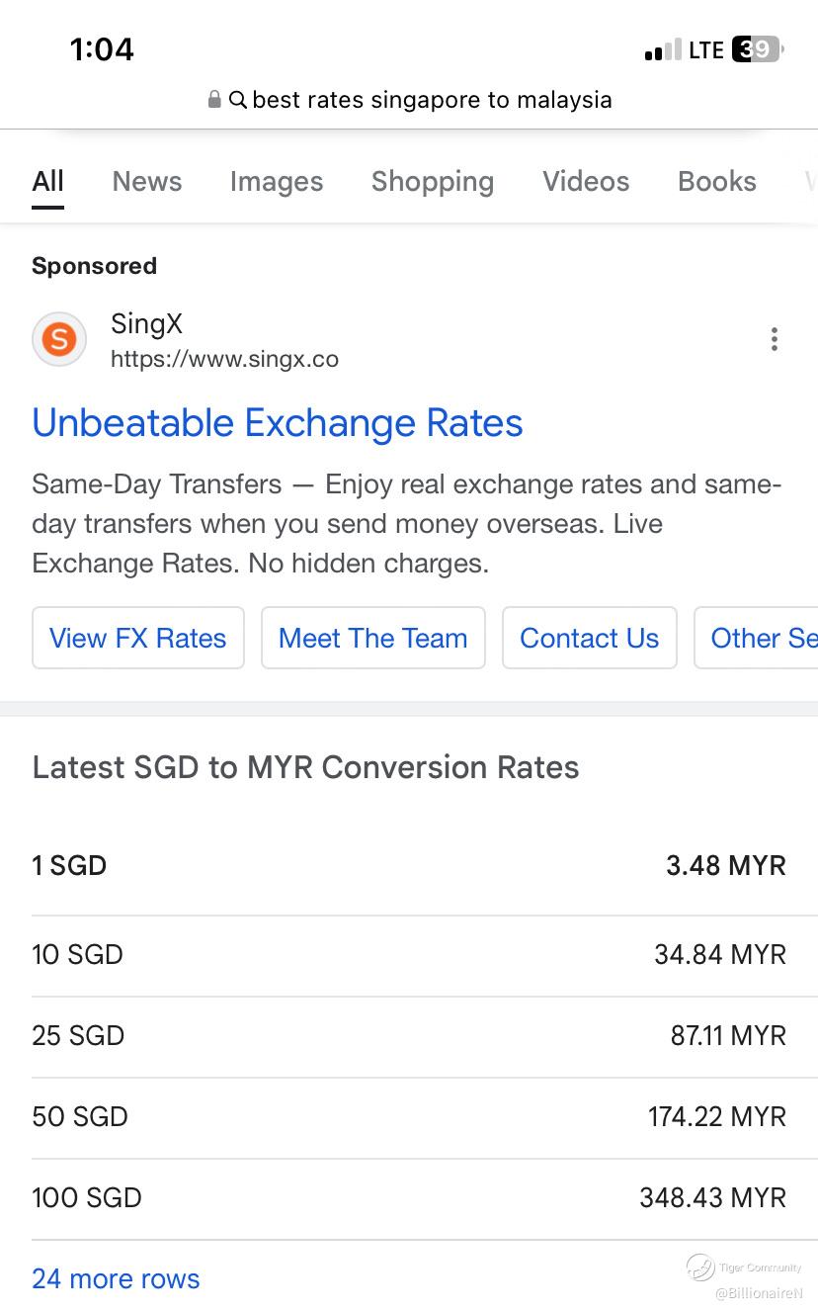The height and width of the screenshot is (1312, 818).
Task: Click the Contact Us button
Action: (x=590, y=639)
